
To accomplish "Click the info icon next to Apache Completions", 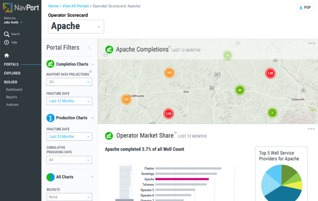I will [x=169, y=47].
